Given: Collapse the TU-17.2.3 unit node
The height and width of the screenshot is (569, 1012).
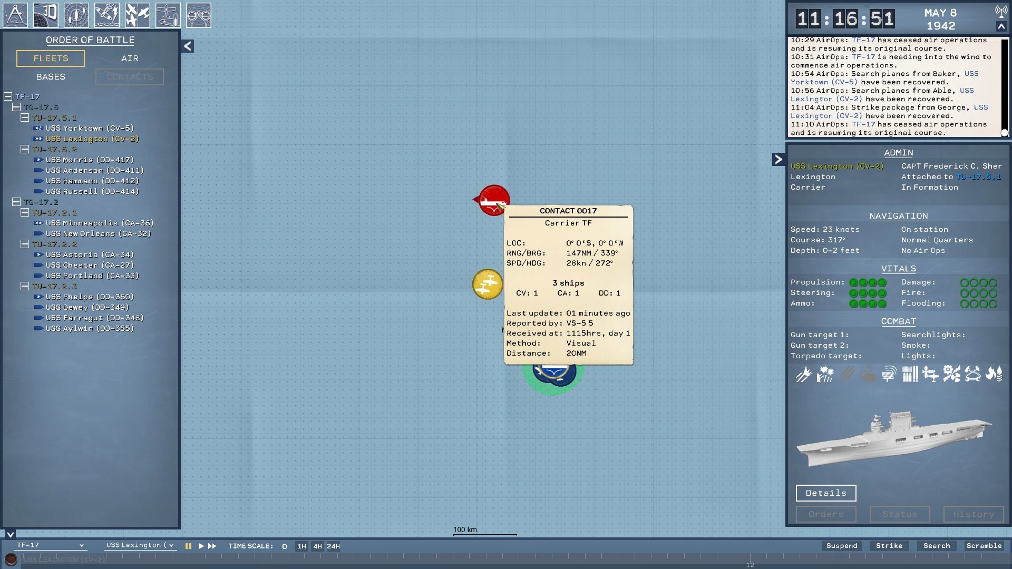Looking at the screenshot, I should tap(25, 286).
